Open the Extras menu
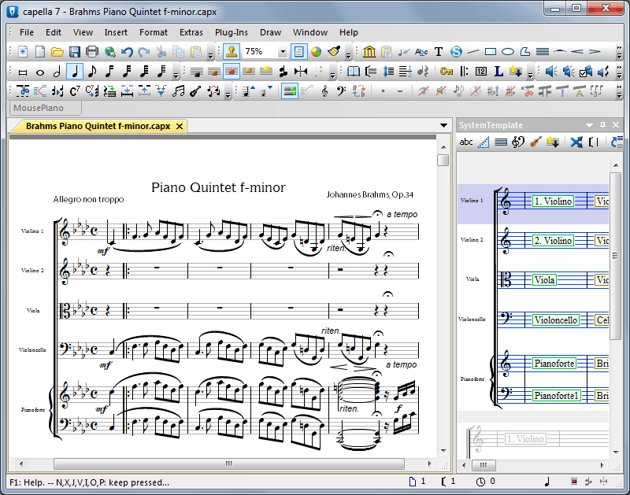 pyautogui.click(x=191, y=32)
